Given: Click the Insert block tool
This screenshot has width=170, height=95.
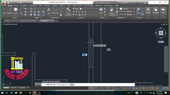Looking at the screenshot, I should click(101, 11).
